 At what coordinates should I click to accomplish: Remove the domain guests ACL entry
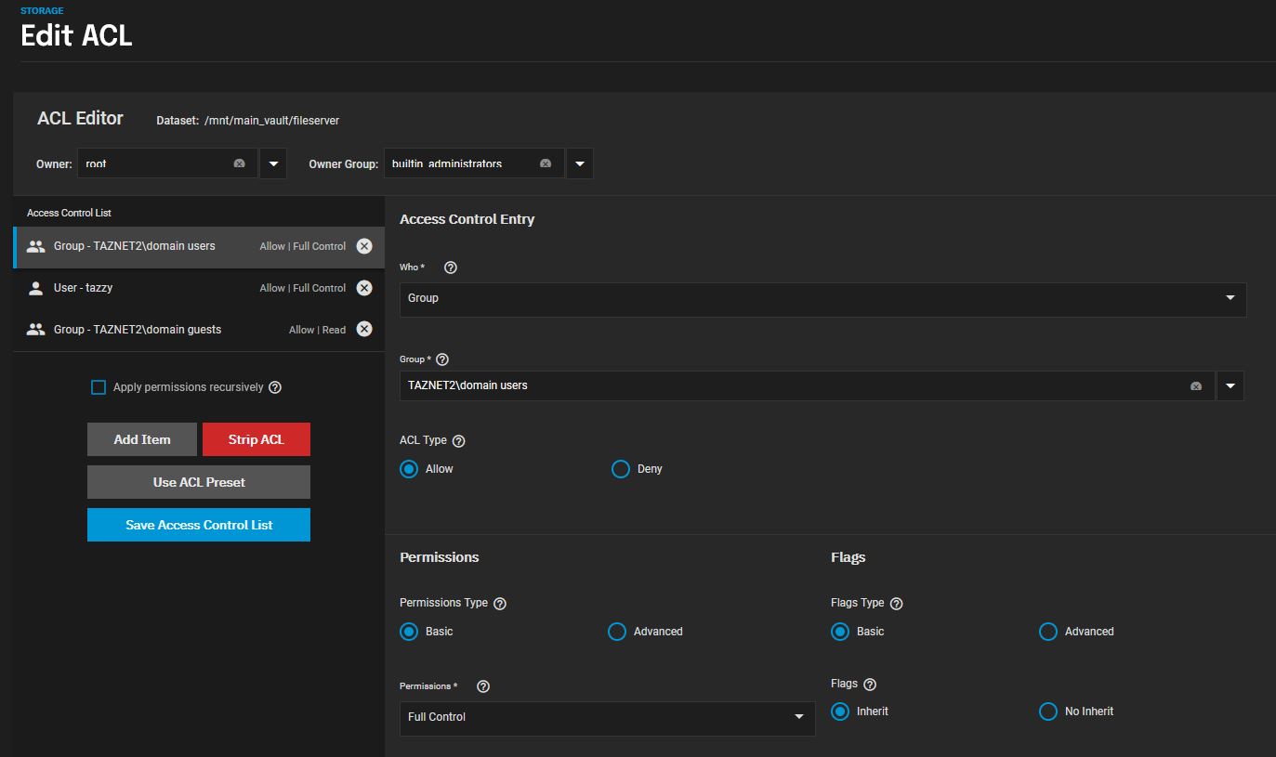point(364,329)
